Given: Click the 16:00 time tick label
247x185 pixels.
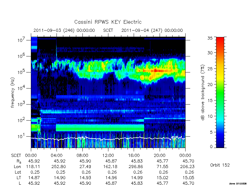Looking at the screenshot, I should click(134, 155).
